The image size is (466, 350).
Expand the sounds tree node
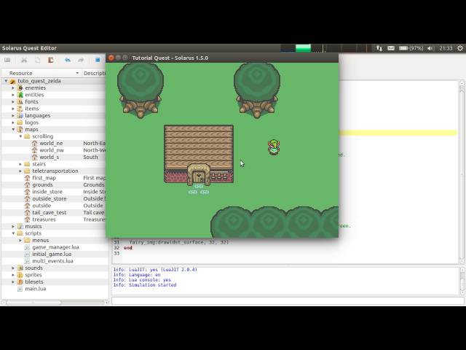click(x=13, y=268)
